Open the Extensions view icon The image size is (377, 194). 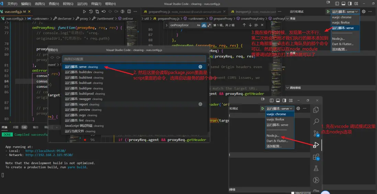click(x=316, y=157)
